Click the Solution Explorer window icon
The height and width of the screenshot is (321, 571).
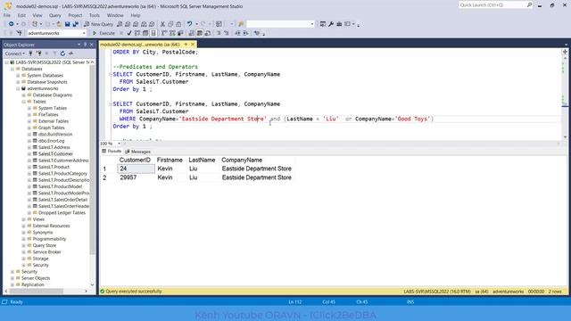[x=323, y=24]
